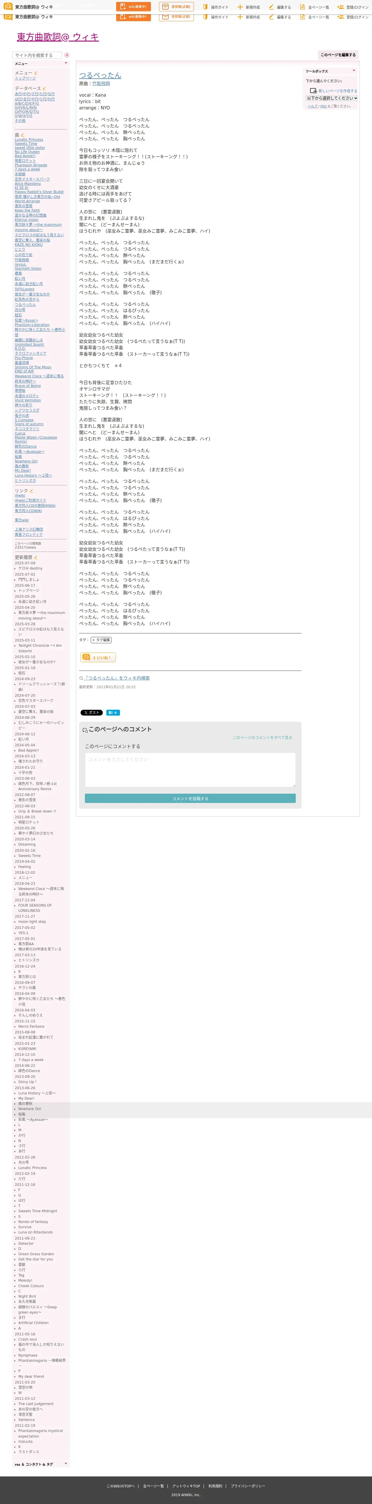
Task: Open Shining Of The Moon song link
Action: [33, 367]
